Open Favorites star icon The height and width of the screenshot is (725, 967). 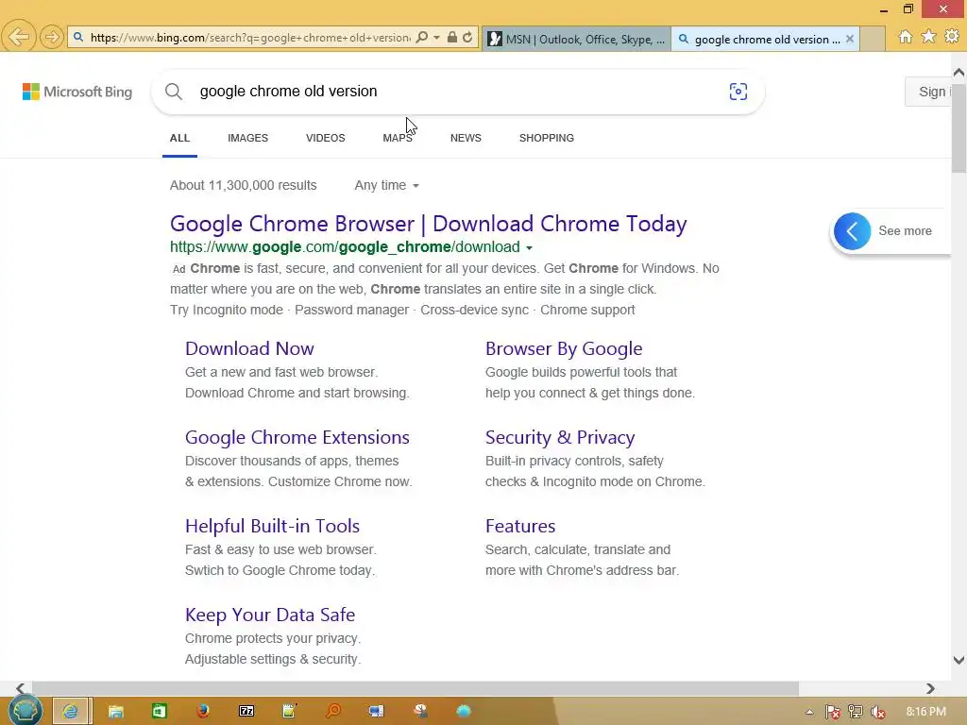pos(928,37)
